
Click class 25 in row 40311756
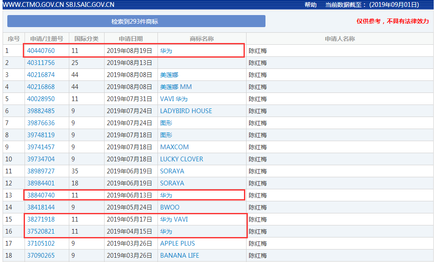(75, 63)
